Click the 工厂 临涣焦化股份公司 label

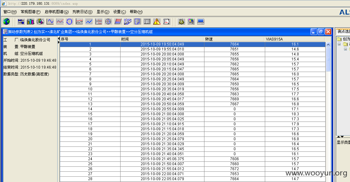click(x=27, y=40)
